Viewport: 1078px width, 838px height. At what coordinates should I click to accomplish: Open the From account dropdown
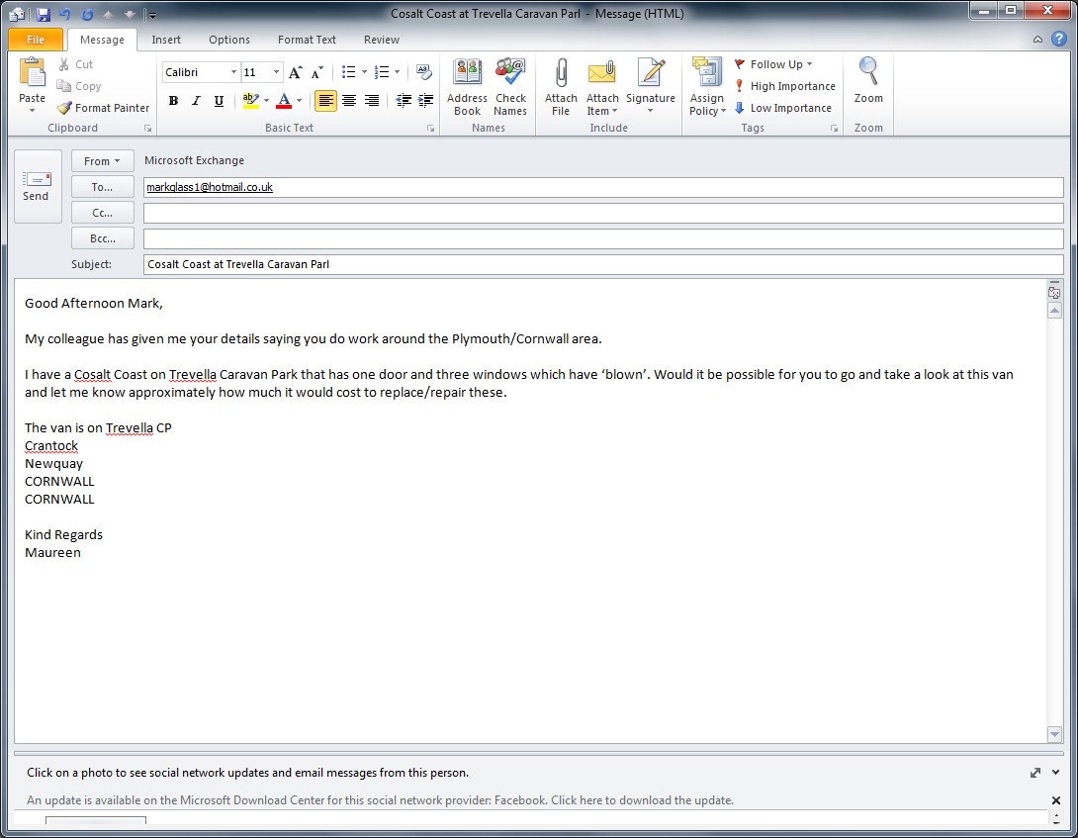click(103, 161)
